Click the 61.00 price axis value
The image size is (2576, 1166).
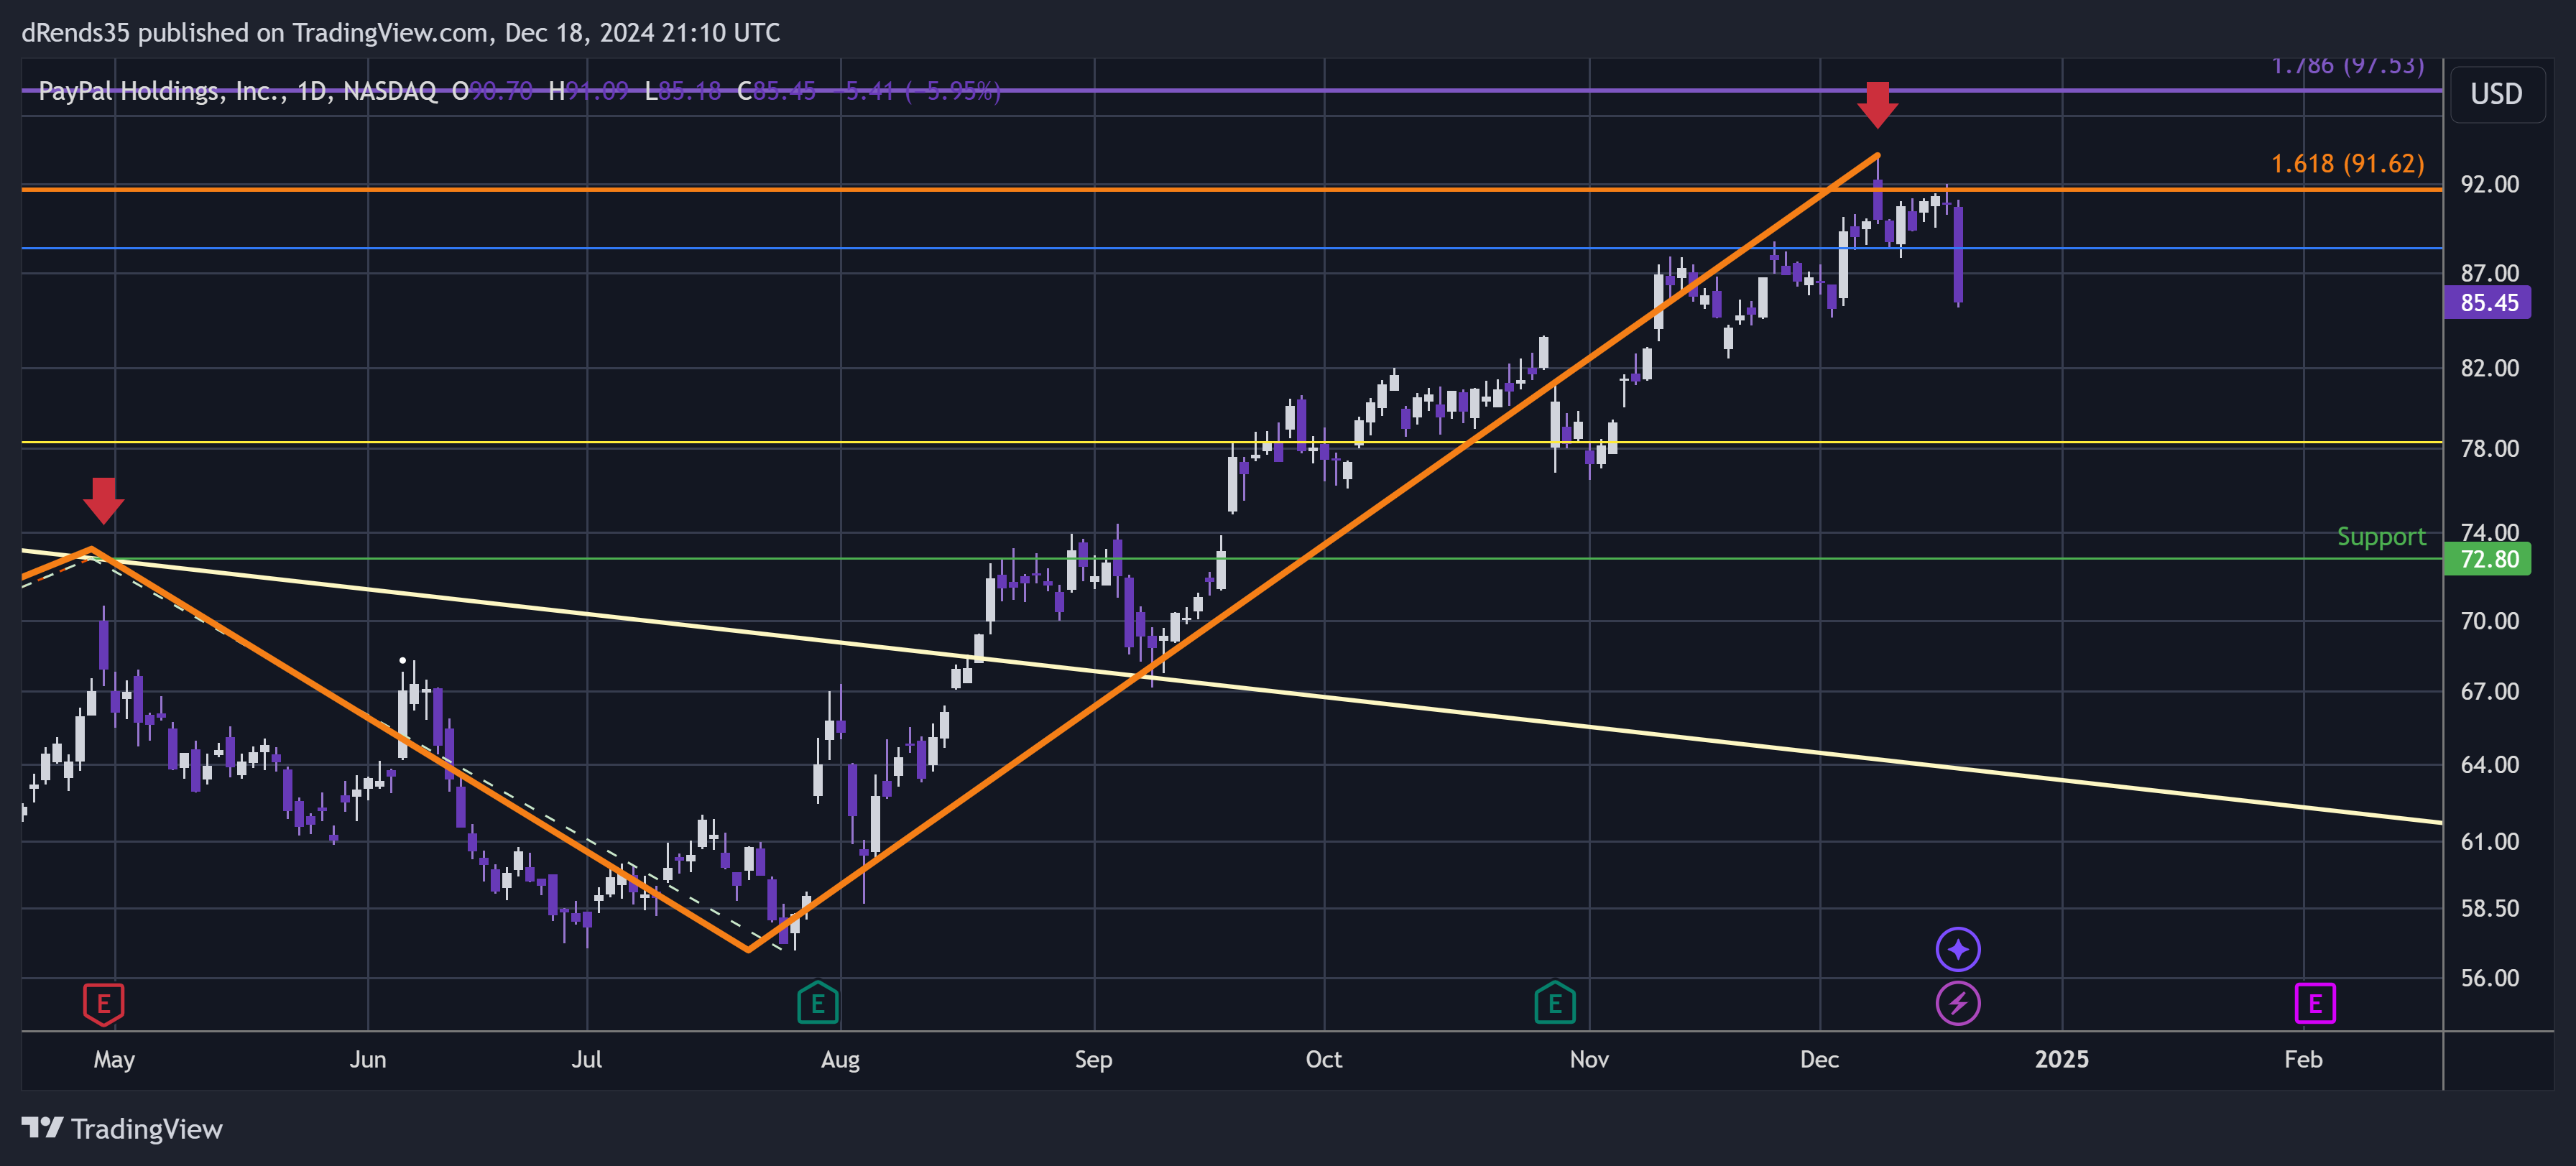(2490, 842)
